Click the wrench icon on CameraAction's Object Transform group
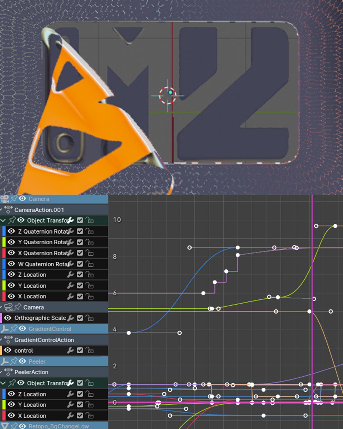 [70, 220]
